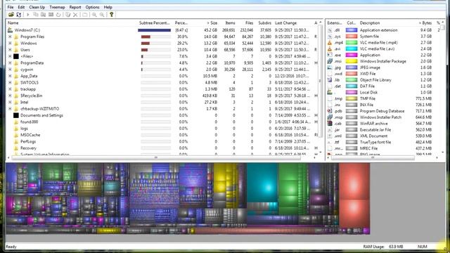Viewport: 450px width, 253px height.
Task: Expand the <Files> node
Action: tap(10, 56)
